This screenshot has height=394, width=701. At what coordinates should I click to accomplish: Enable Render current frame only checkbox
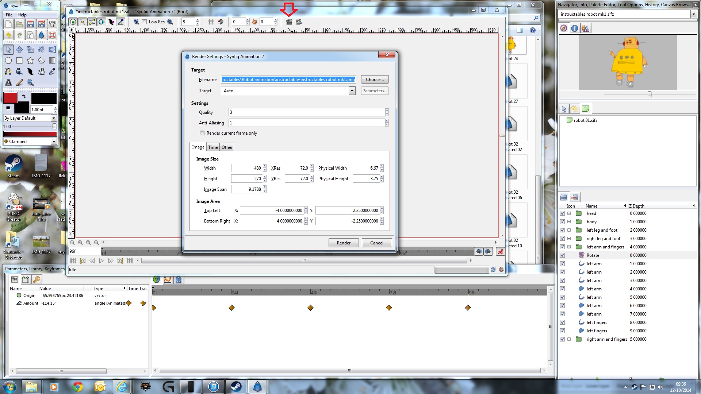[x=202, y=133]
